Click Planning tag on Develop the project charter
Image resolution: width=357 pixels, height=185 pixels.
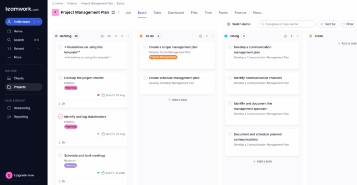pyautogui.click(x=71, y=87)
